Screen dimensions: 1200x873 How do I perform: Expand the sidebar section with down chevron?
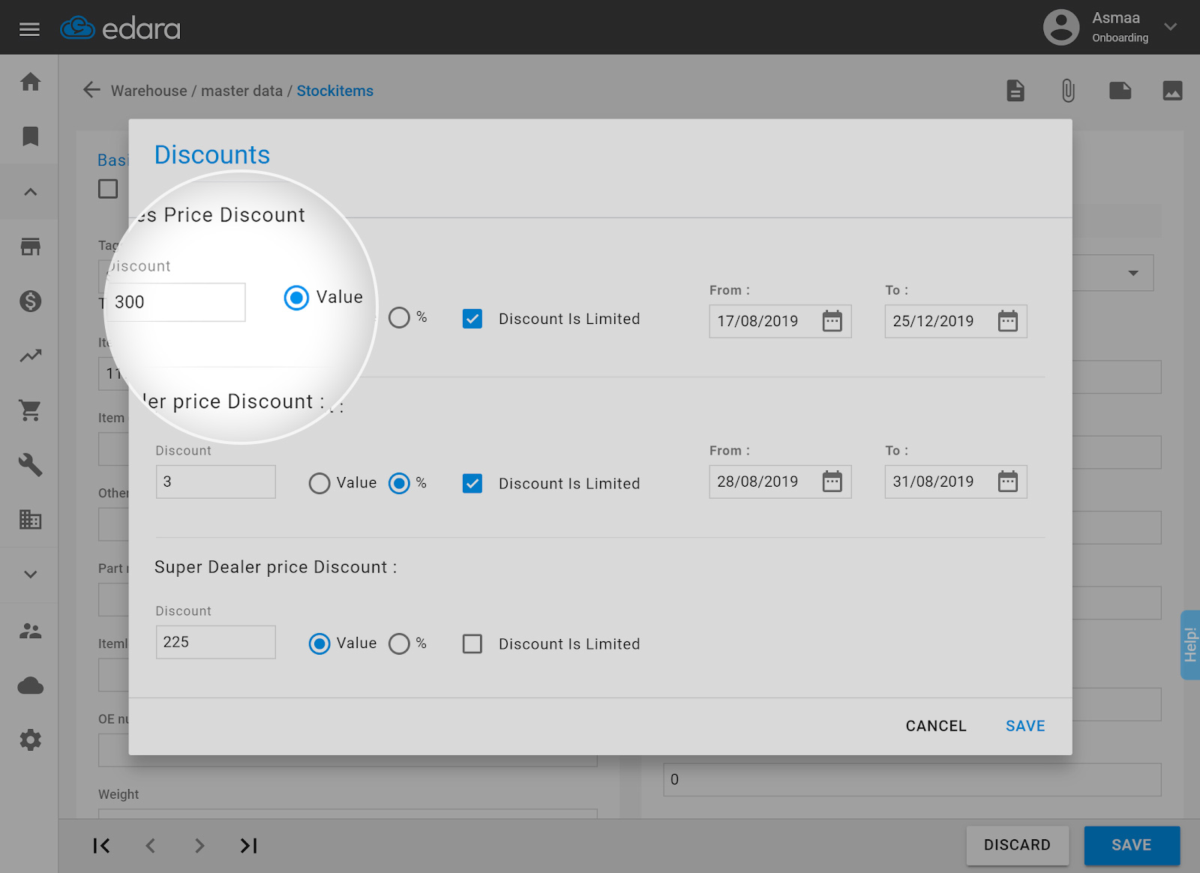(30, 574)
